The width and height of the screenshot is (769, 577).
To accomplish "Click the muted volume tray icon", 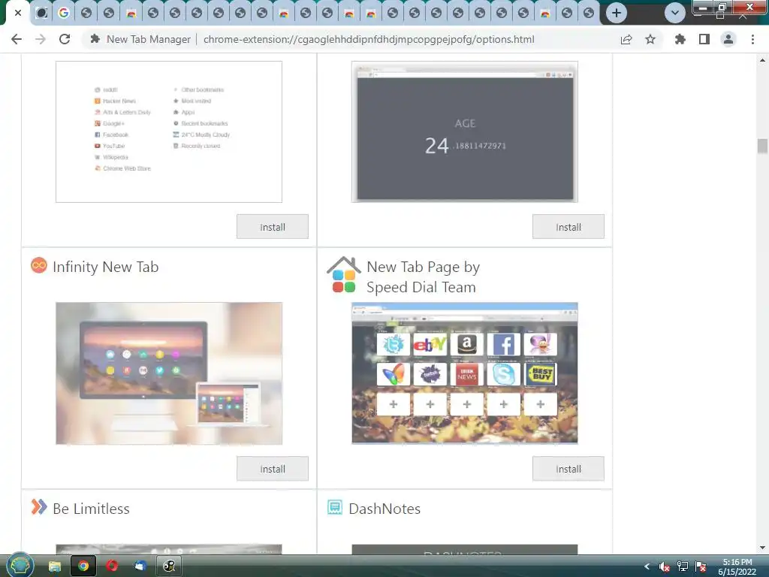I will coord(664,566).
